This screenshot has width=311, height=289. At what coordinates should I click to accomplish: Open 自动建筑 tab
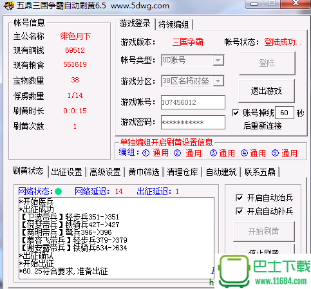[221, 172]
